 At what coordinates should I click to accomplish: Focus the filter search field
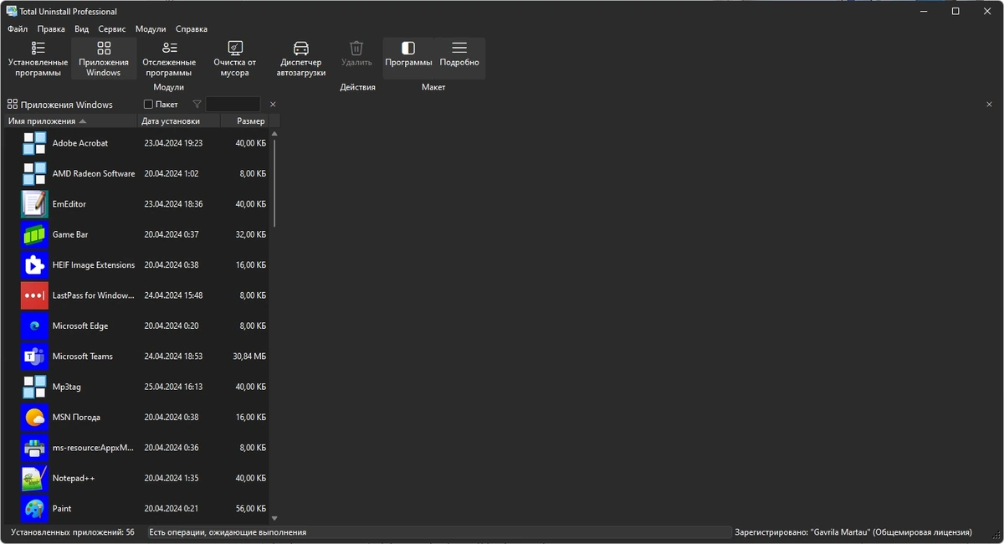[x=233, y=105]
